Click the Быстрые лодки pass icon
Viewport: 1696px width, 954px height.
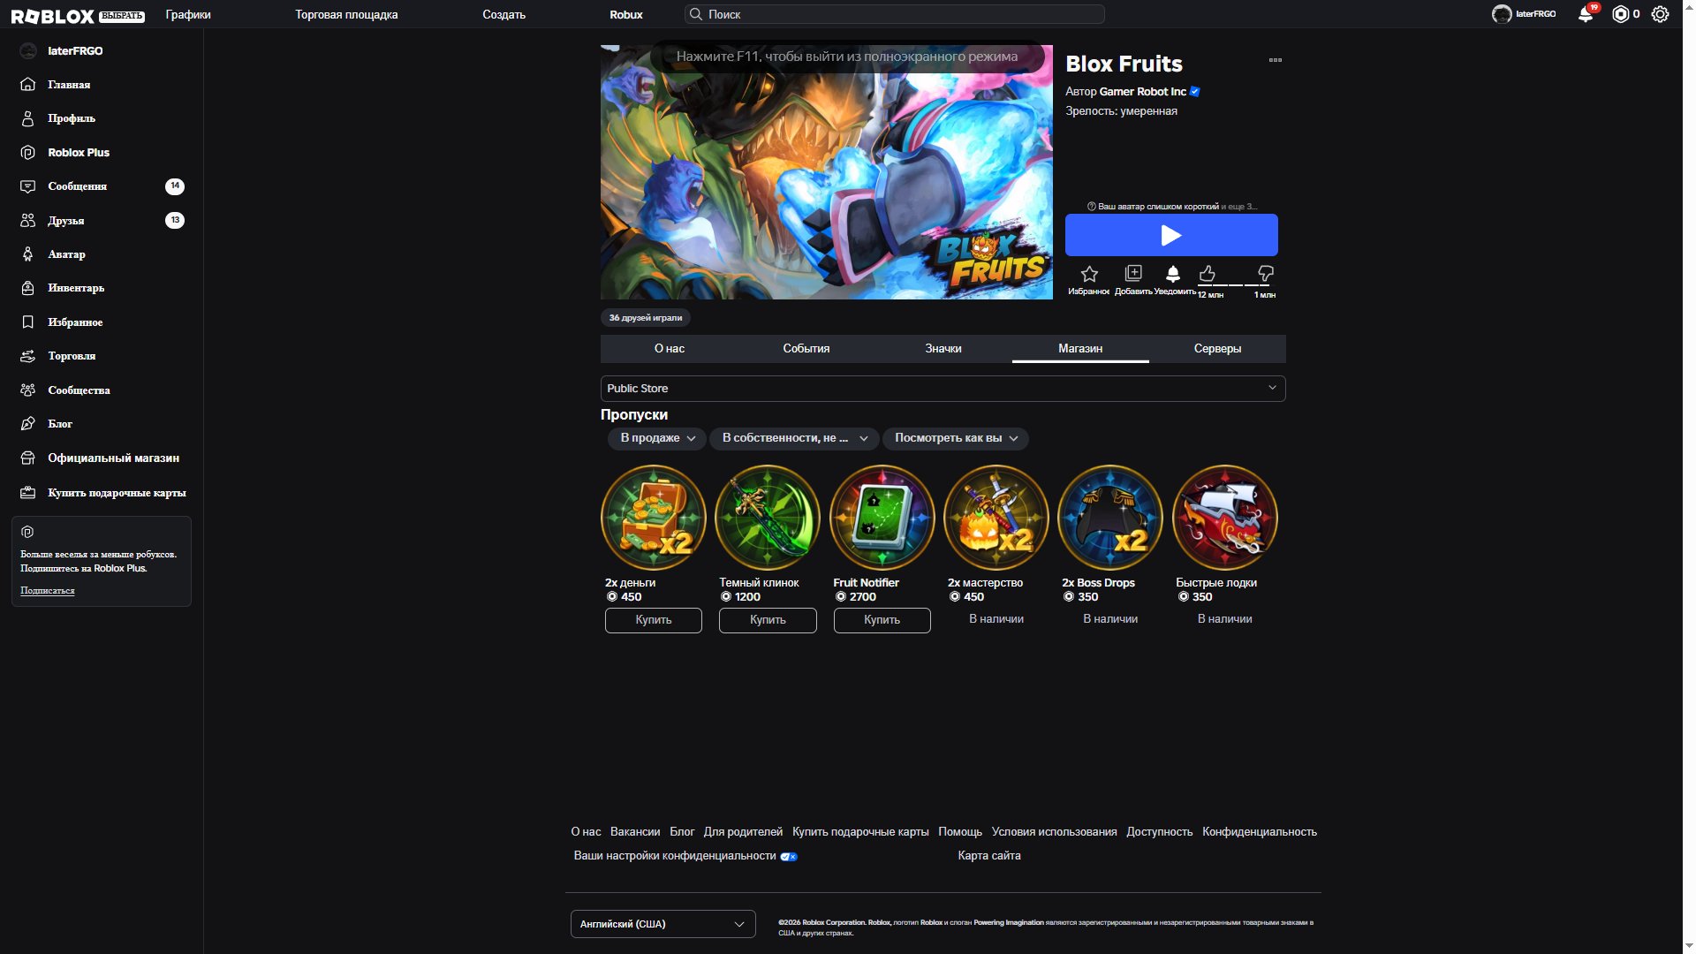[x=1224, y=518]
